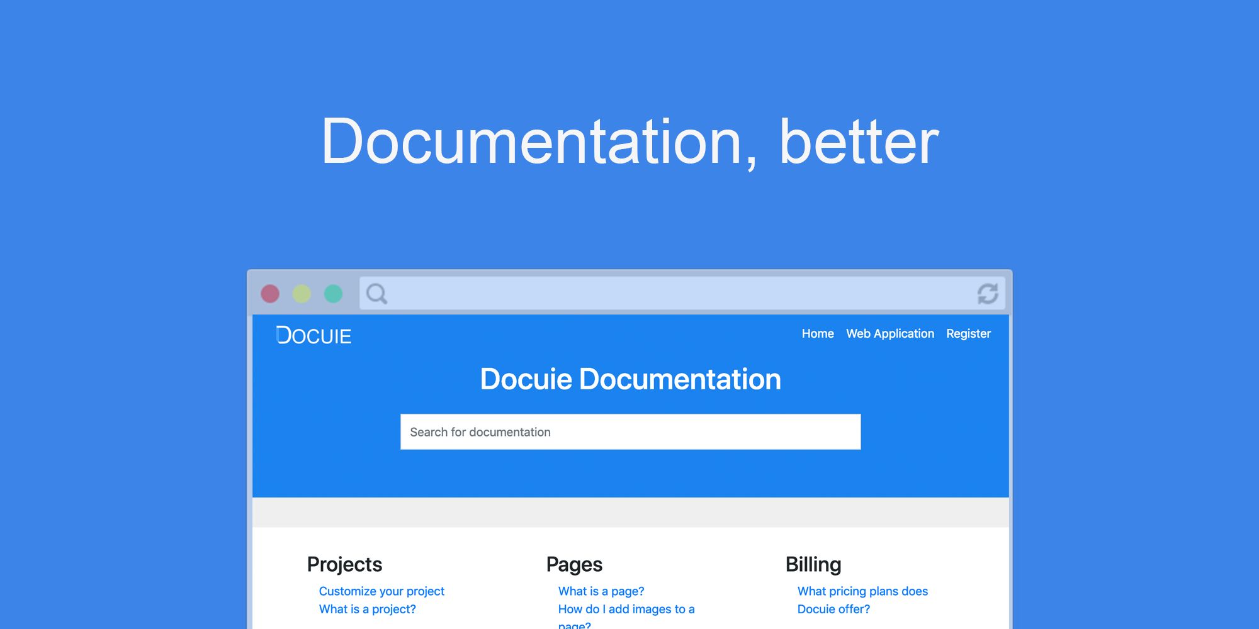Screen dimensions: 1259x629
Task: Click the green browser window dot
Action: [332, 293]
